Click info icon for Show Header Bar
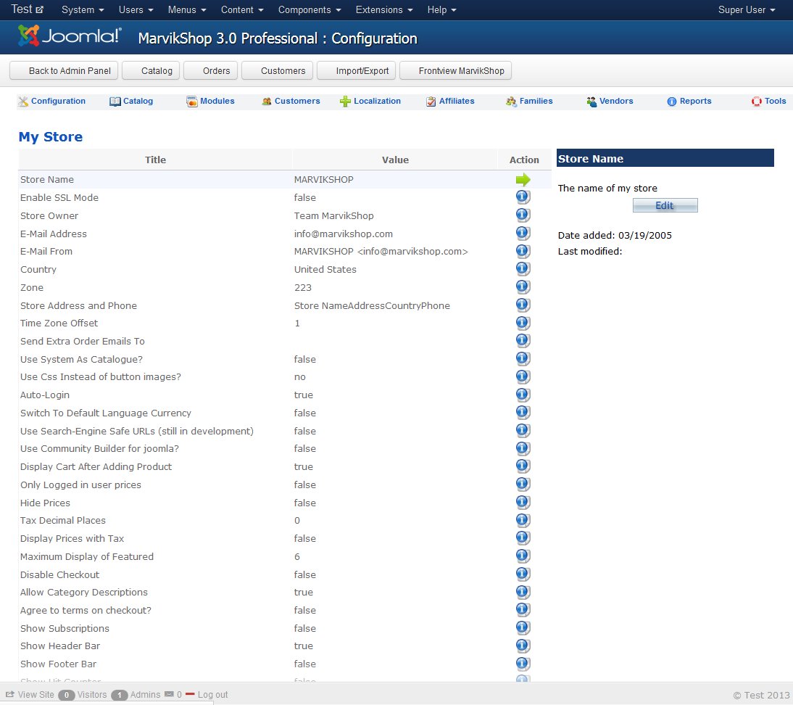The width and height of the screenshot is (793, 705). [x=523, y=646]
